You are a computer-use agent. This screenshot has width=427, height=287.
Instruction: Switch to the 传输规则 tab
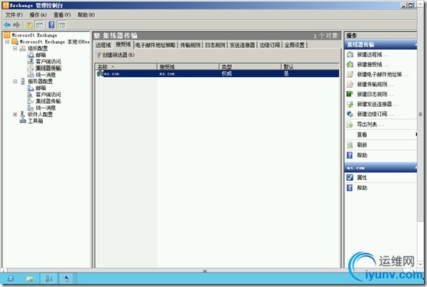[x=190, y=45]
